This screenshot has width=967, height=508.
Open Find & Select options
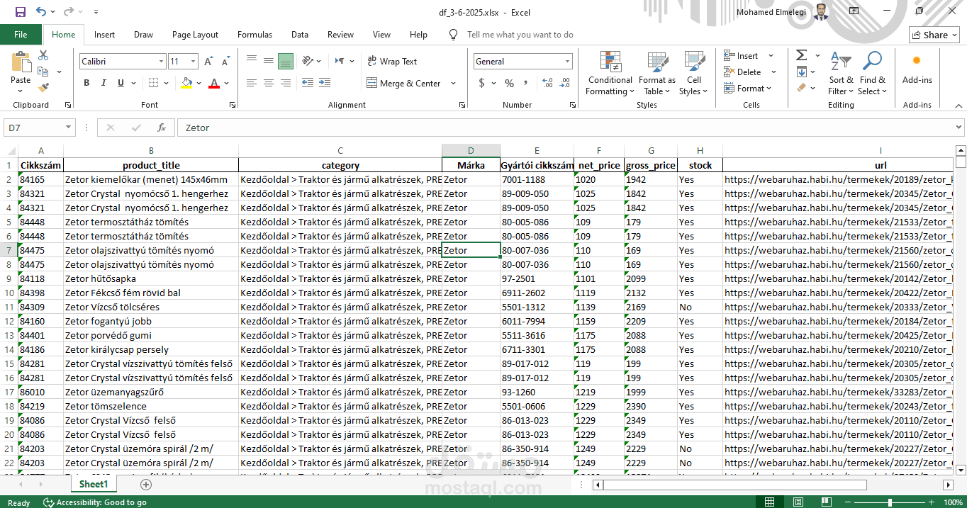872,74
